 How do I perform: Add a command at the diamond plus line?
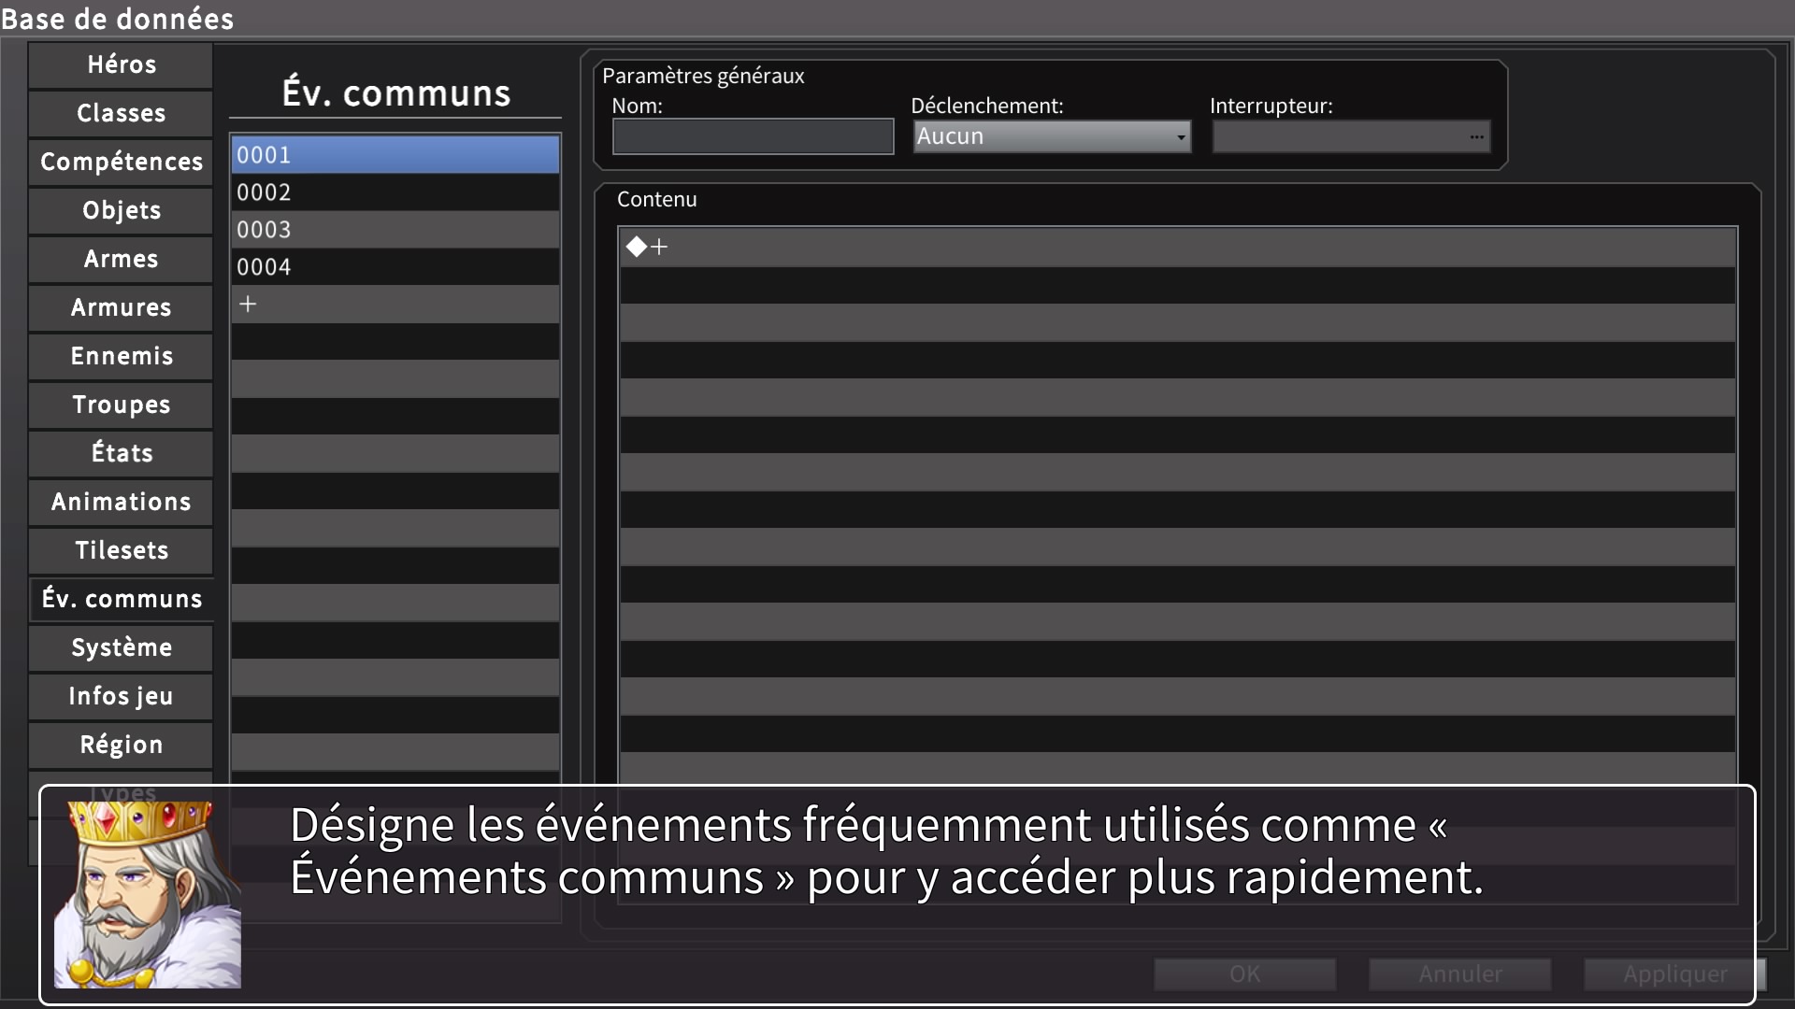click(x=1178, y=248)
